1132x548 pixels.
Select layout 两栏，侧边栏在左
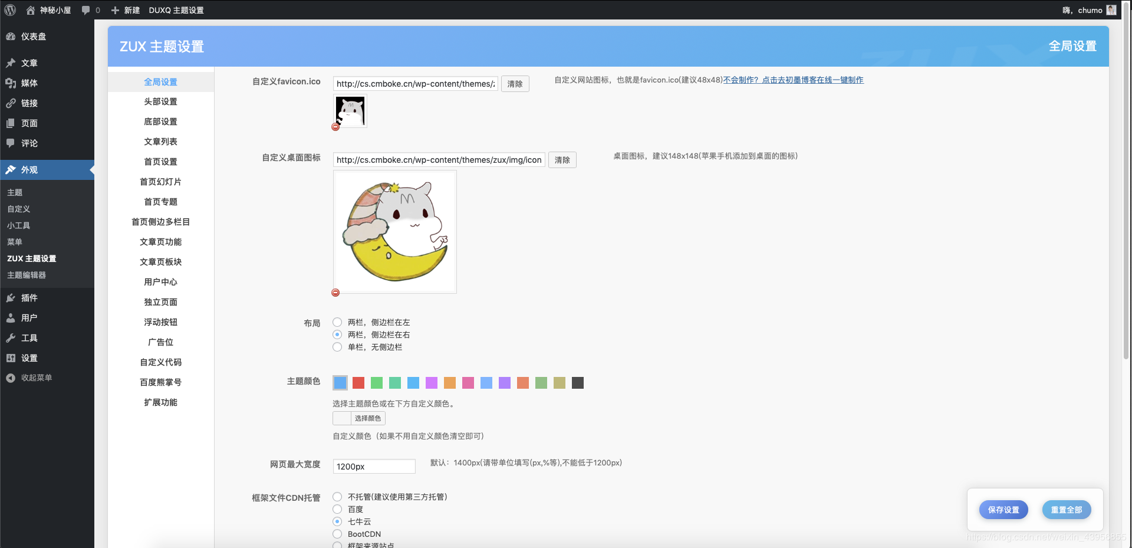[337, 322]
